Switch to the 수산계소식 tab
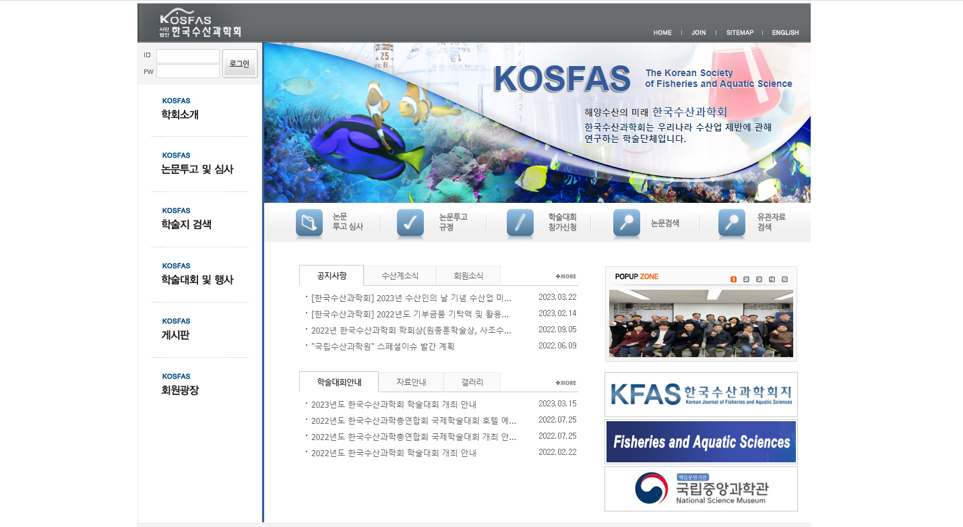 coord(400,276)
